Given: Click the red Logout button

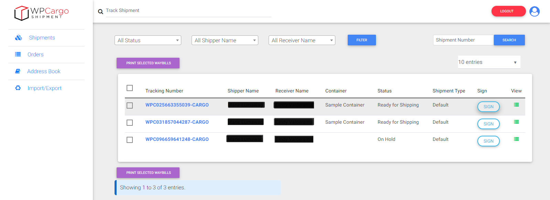Looking at the screenshot, I should [x=508, y=11].
